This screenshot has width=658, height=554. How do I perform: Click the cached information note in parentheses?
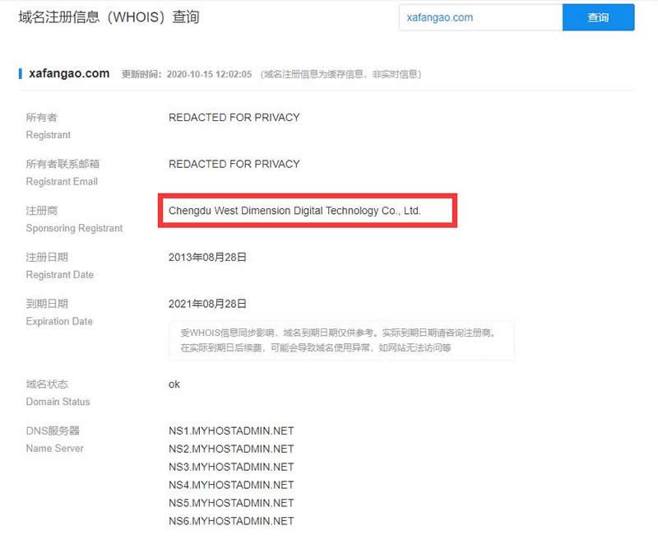point(341,74)
